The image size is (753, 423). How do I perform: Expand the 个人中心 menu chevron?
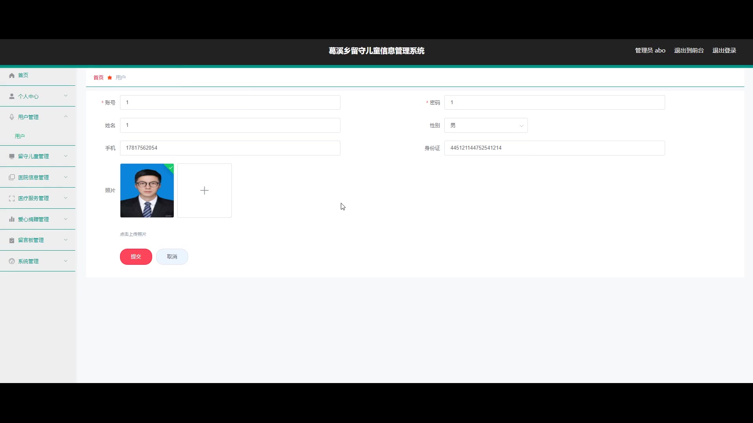pyautogui.click(x=65, y=96)
